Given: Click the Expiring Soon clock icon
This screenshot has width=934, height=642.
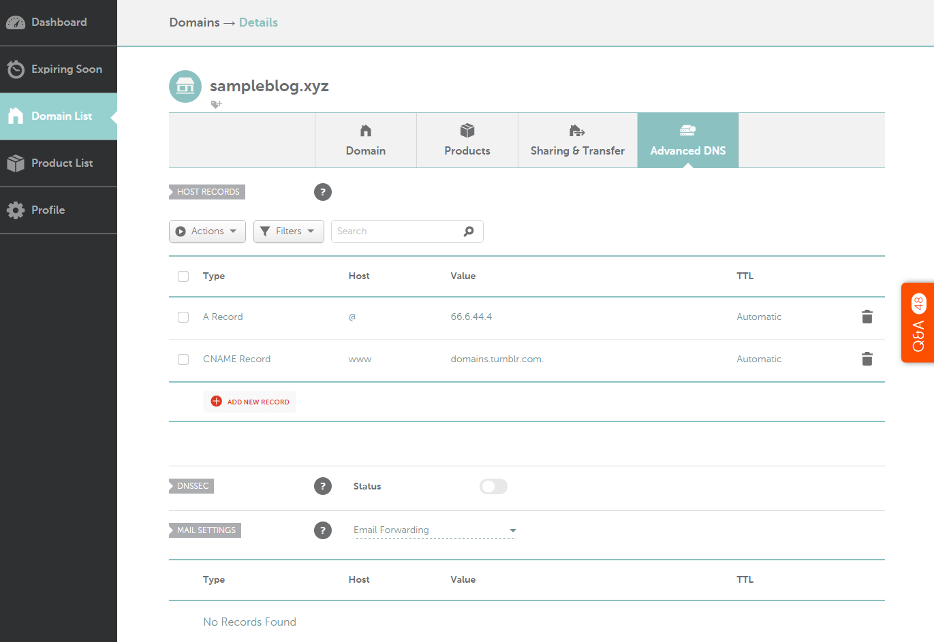Looking at the screenshot, I should click(x=16, y=69).
